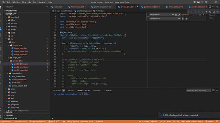Viewport: 220px width, 123px height.
Task: Trigger Flutter hot reload lightning icon
Action: (206, 12)
